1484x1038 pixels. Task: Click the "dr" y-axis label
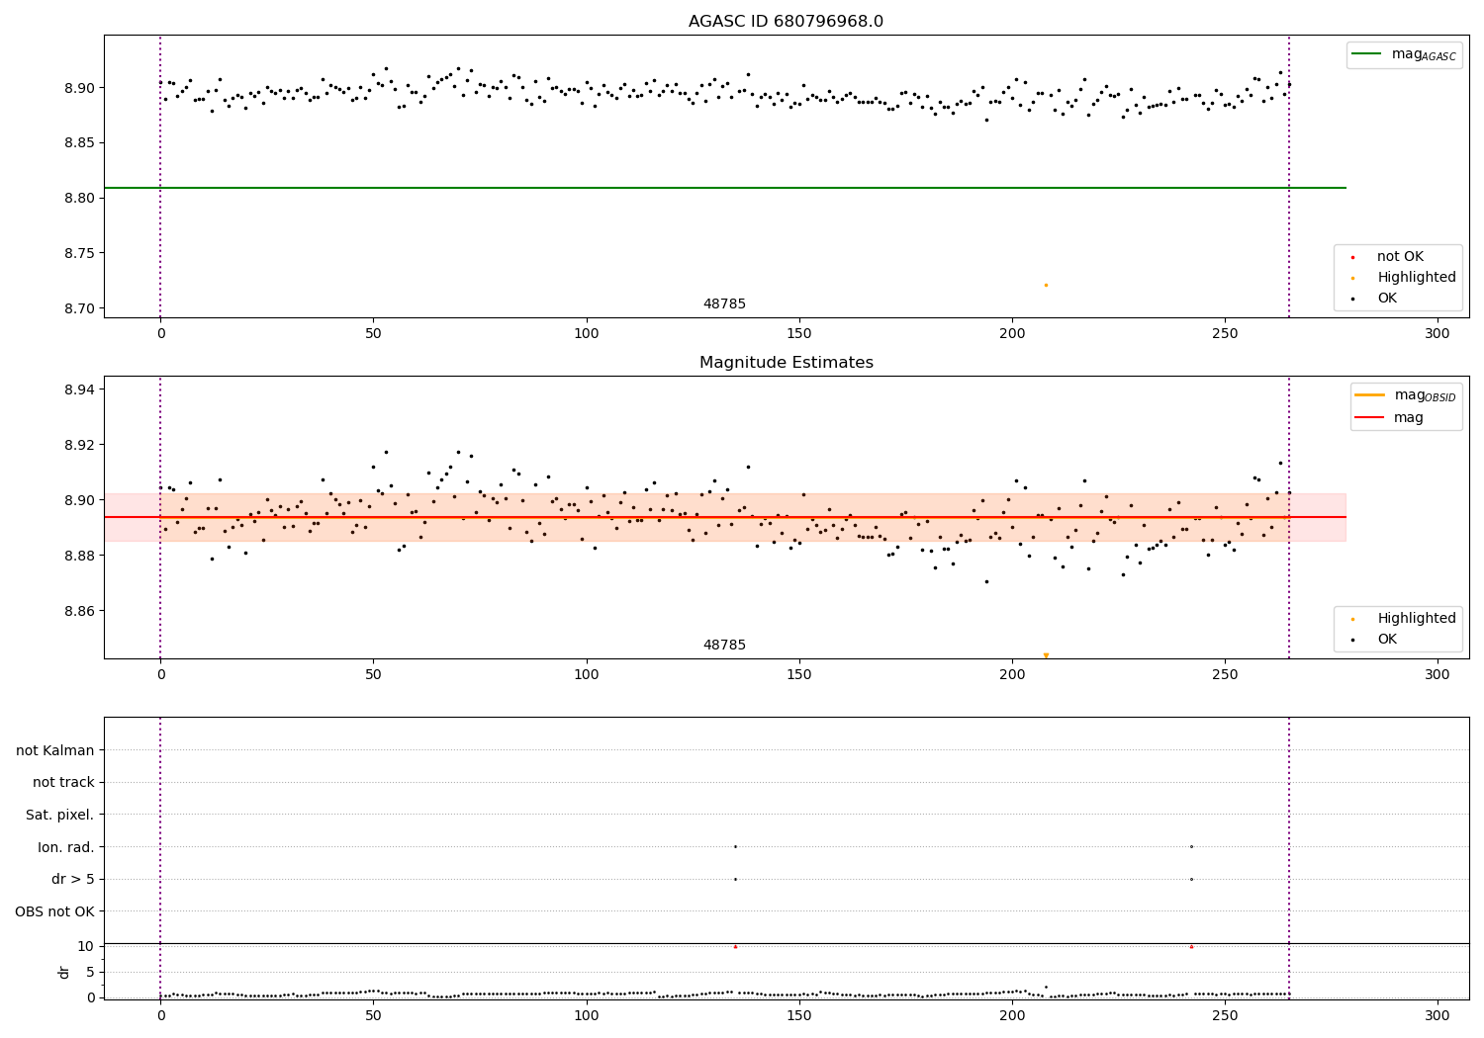pos(64,972)
